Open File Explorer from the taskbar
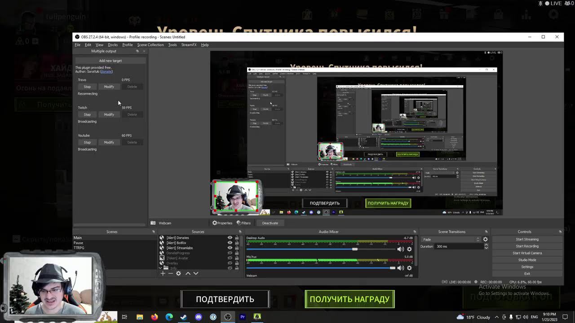This screenshot has height=323, width=575. tap(140, 317)
